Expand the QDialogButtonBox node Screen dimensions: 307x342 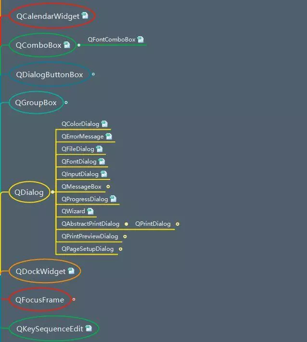93,74
